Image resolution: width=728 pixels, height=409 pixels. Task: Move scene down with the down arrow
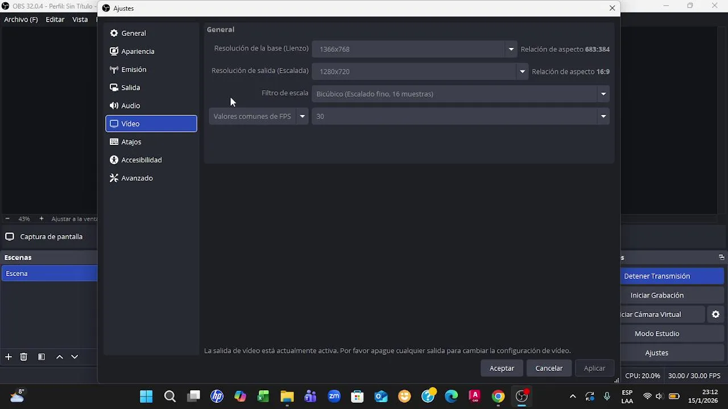[x=75, y=357]
